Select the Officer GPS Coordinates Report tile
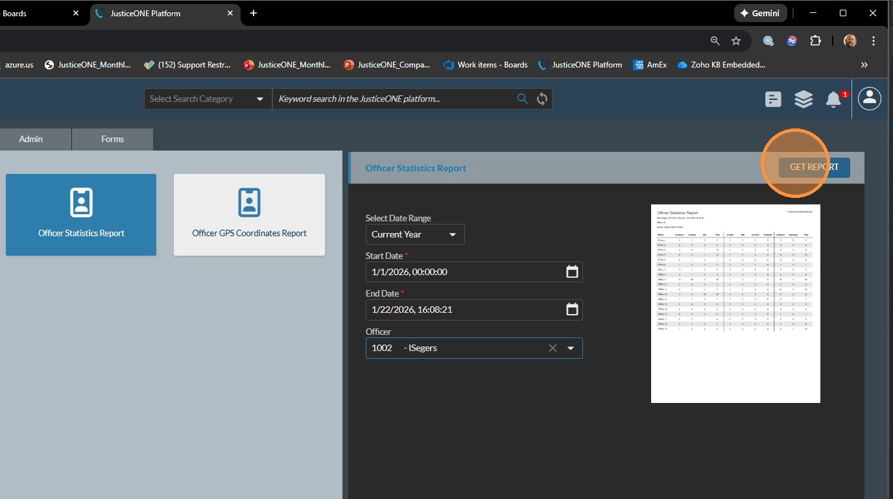 (x=249, y=215)
